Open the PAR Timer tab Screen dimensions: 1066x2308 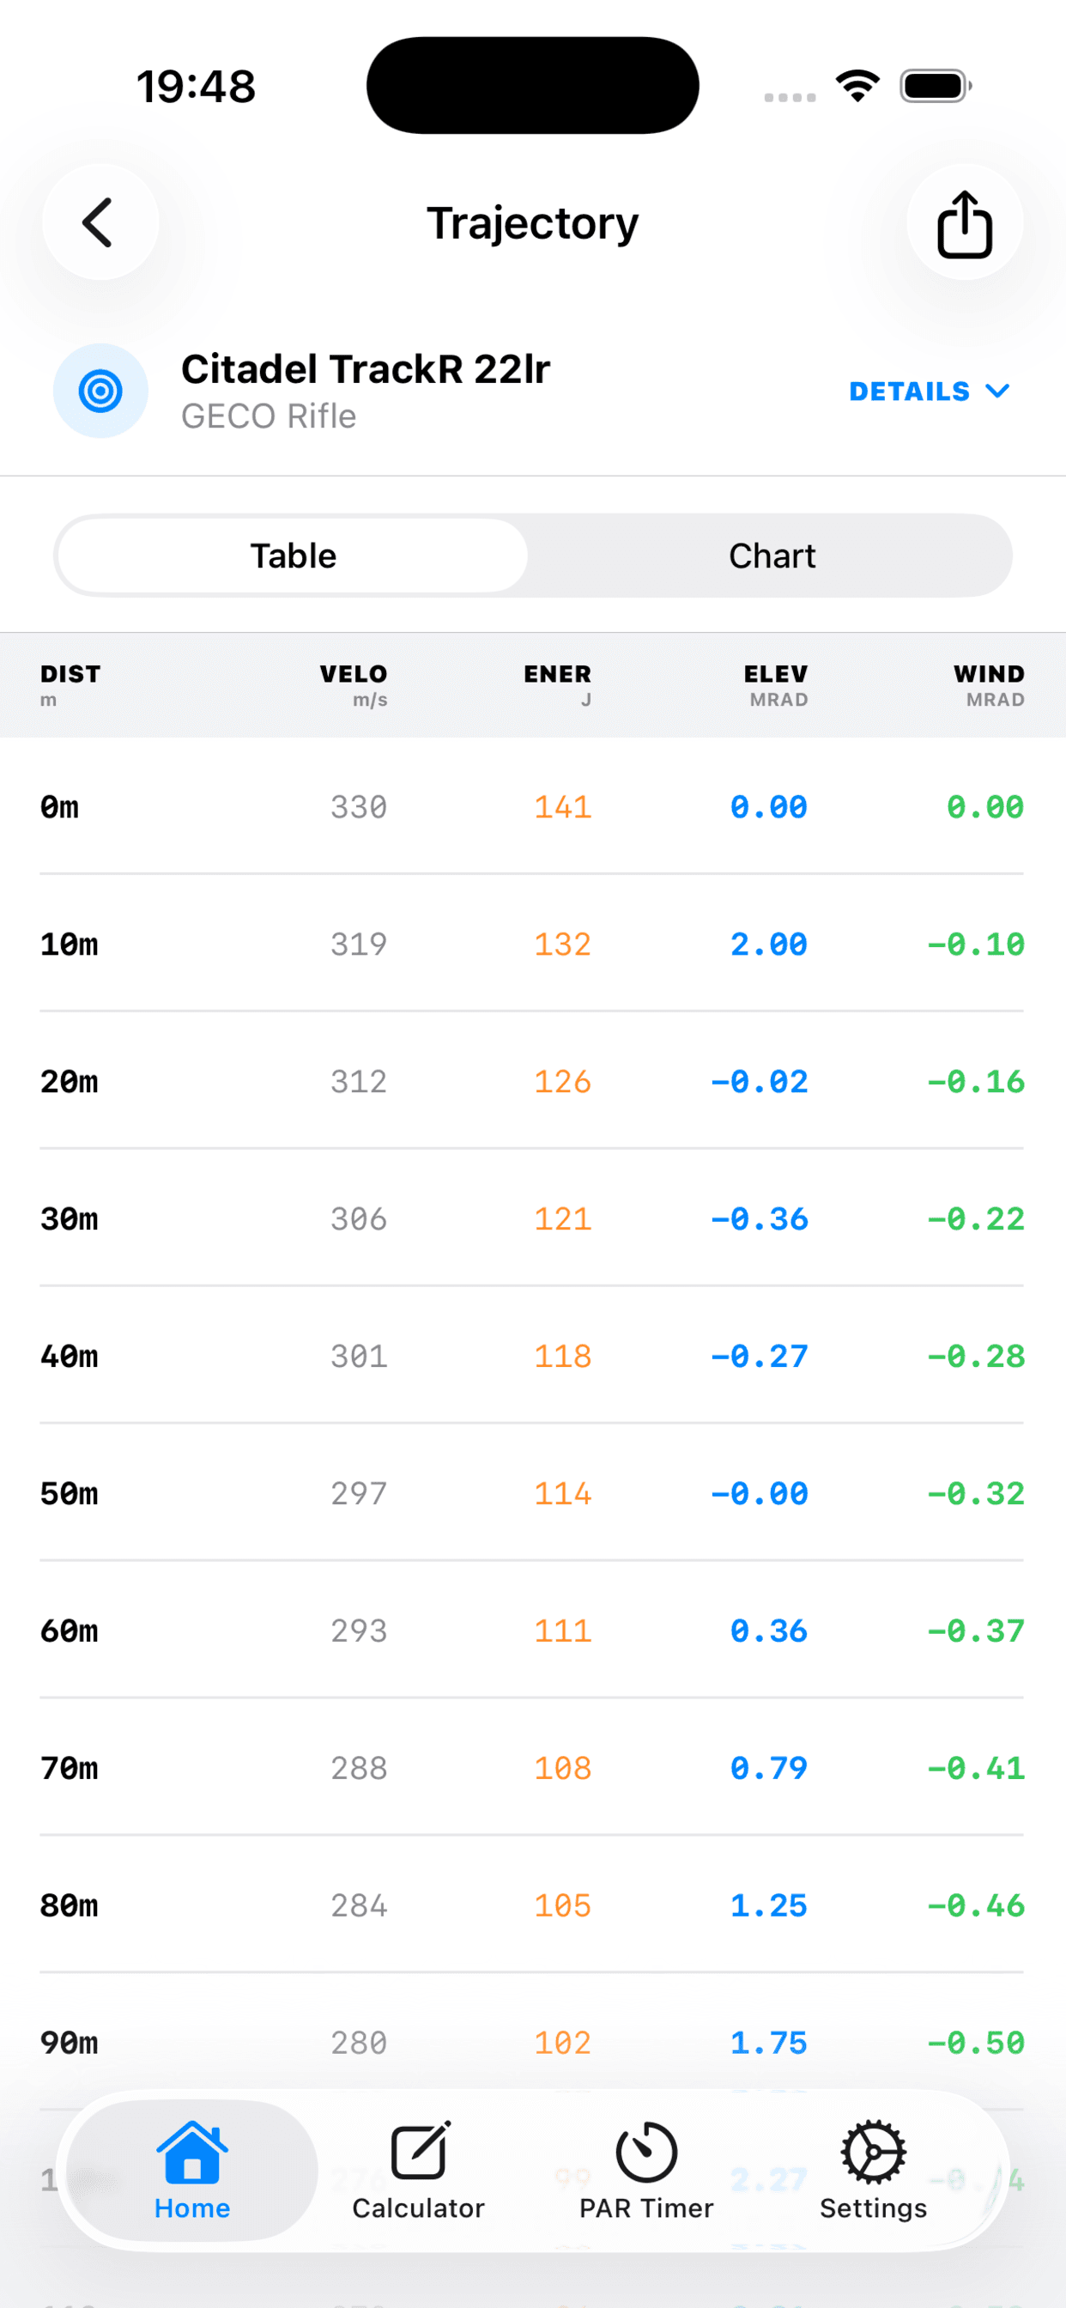click(x=646, y=2169)
